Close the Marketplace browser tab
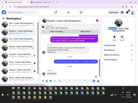The height and width of the screenshot is (103, 138). click(x=53, y=2)
